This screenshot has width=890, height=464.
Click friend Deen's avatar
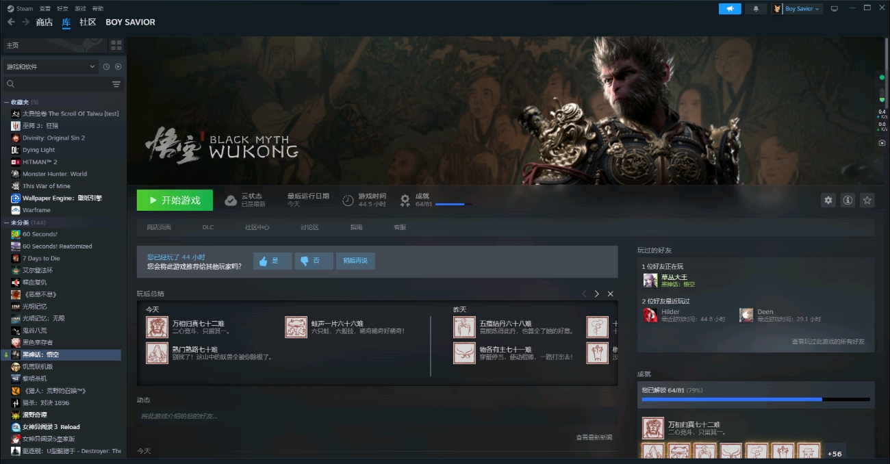point(746,315)
